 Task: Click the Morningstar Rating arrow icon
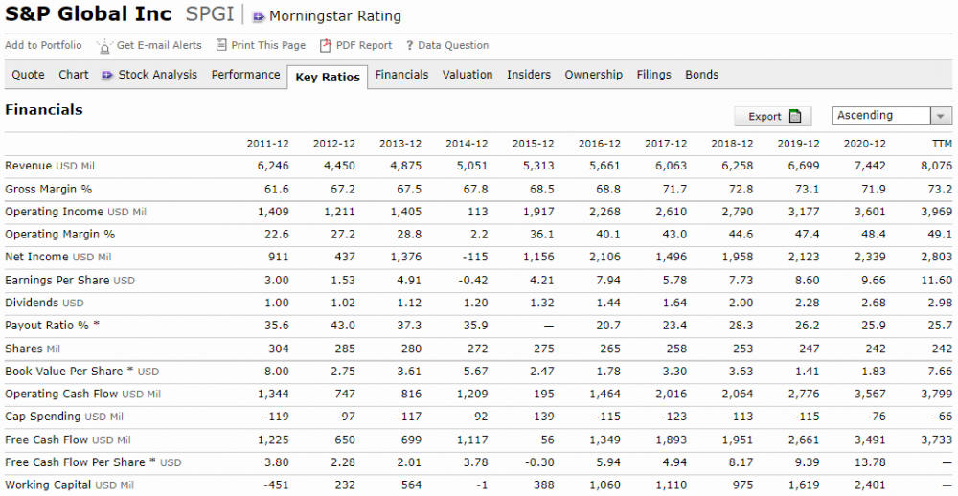click(259, 16)
